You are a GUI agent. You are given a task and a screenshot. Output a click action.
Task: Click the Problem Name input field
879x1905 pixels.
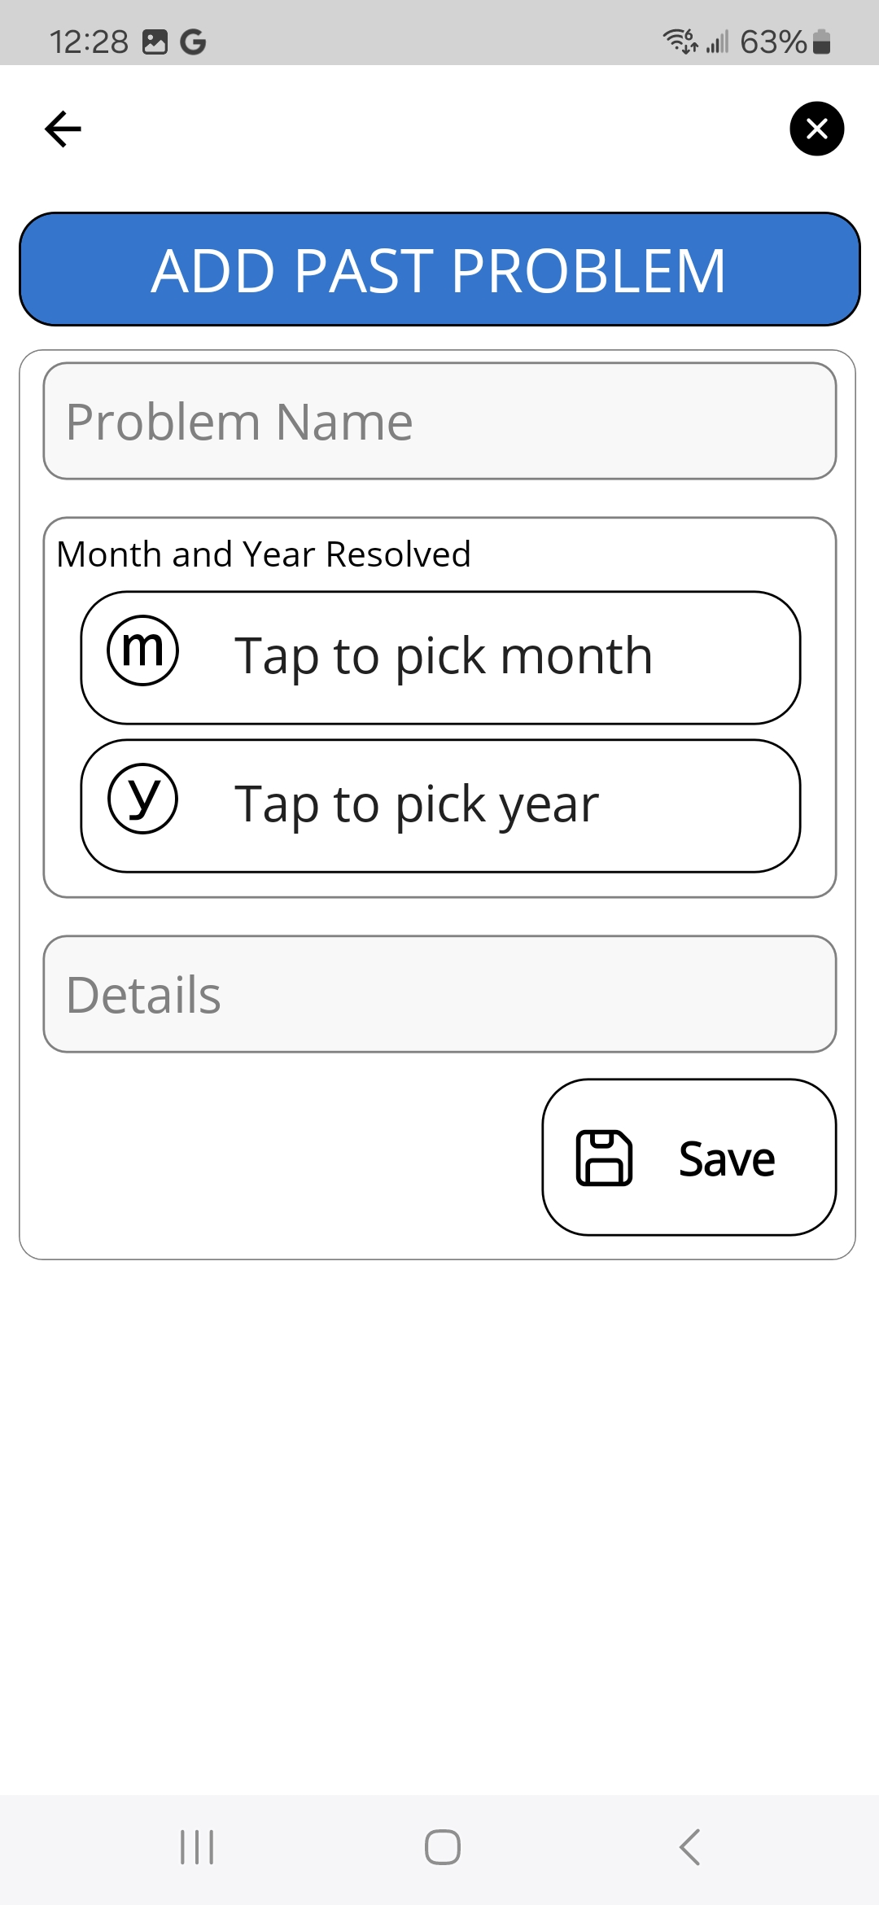439,421
